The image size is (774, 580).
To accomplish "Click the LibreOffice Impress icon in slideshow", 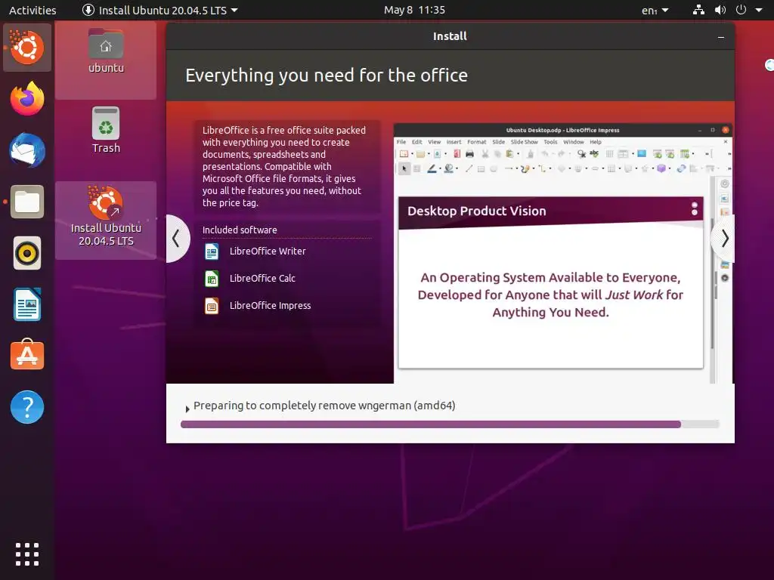I will click(212, 306).
